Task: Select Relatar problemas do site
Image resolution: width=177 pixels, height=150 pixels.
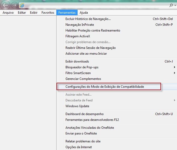Action: click(x=117, y=141)
